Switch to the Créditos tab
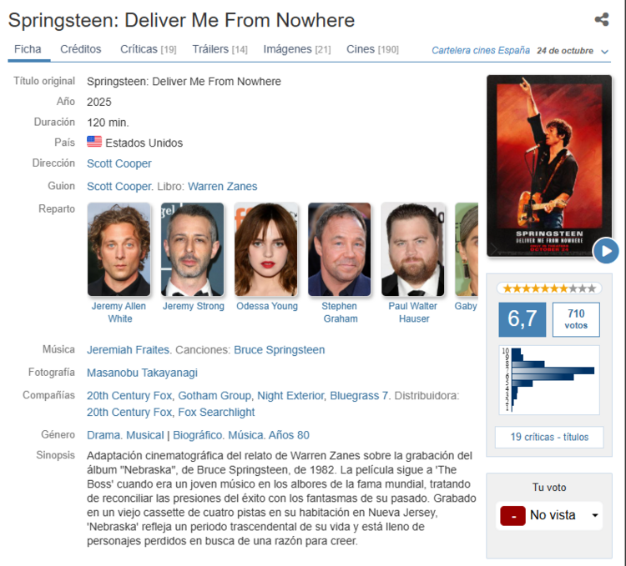The height and width of the screenshot is (566, 626). (x=81, y=49)
